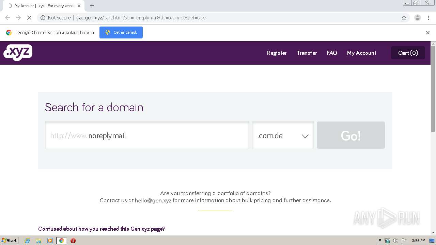
Task: Open a new browser tab
Action: click(x=92, y=6)
